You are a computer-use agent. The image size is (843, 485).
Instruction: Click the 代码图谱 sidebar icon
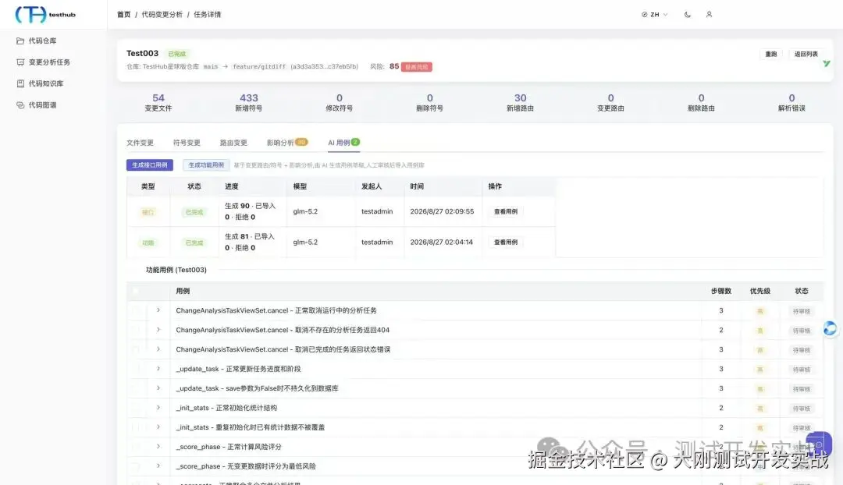tap(20, 105)
